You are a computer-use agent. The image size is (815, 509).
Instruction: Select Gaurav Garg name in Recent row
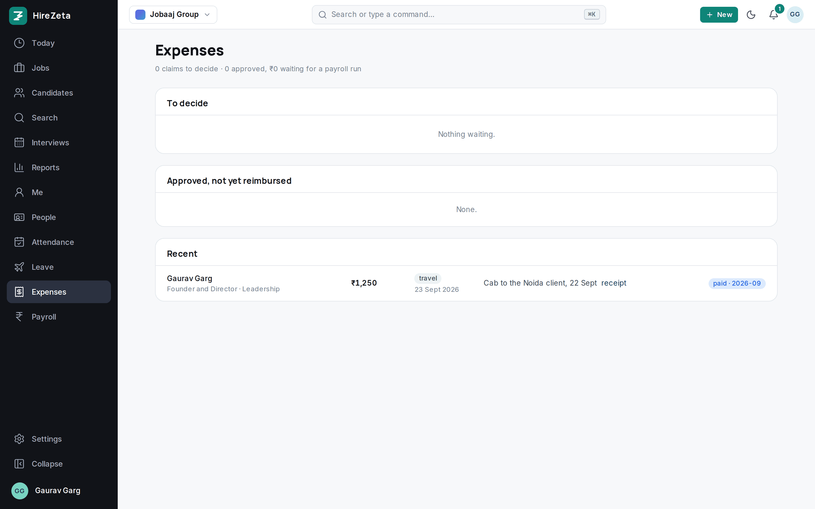pos(190,279)
